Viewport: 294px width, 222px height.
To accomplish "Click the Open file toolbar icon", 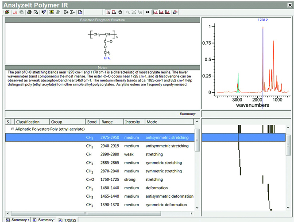I will [x=7, y=12].
